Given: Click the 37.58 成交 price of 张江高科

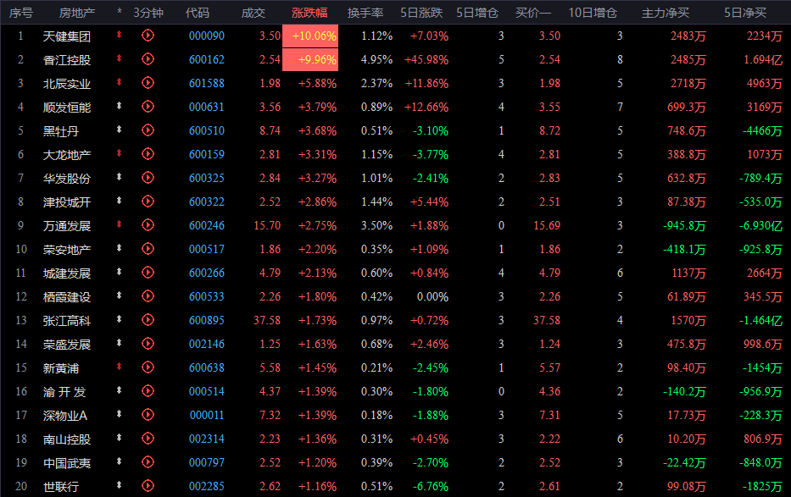Looking at the screenshot, I should point(267,320).
